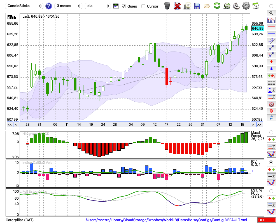This screenshot has height=224, width=280.
Task: Uncheck the Guies checkbox
Action: pyautogui.click(x=123, y=6)
